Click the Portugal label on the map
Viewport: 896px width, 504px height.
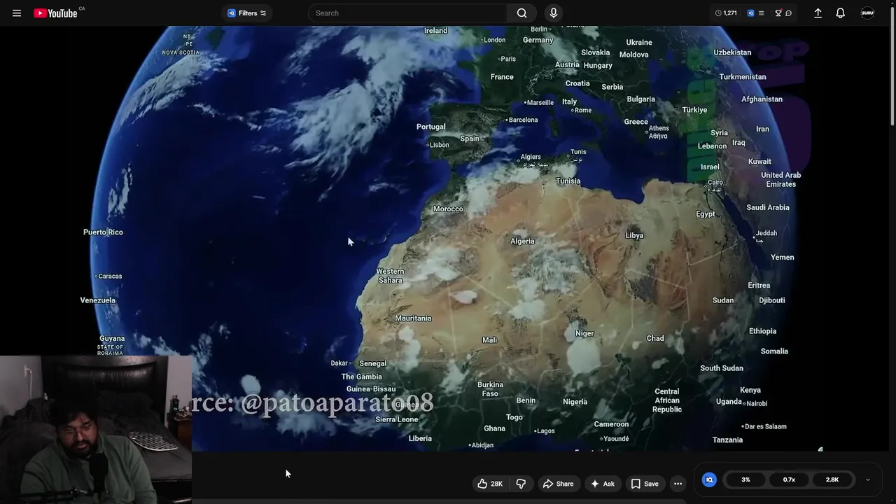point(430,127)
